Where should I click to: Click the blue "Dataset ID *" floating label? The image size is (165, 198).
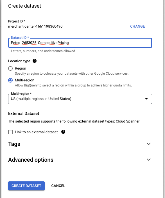click(x=20, y=38)
